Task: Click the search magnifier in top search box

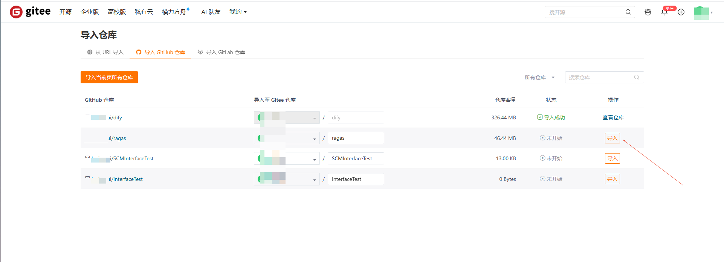Action: tap(628, 12)
